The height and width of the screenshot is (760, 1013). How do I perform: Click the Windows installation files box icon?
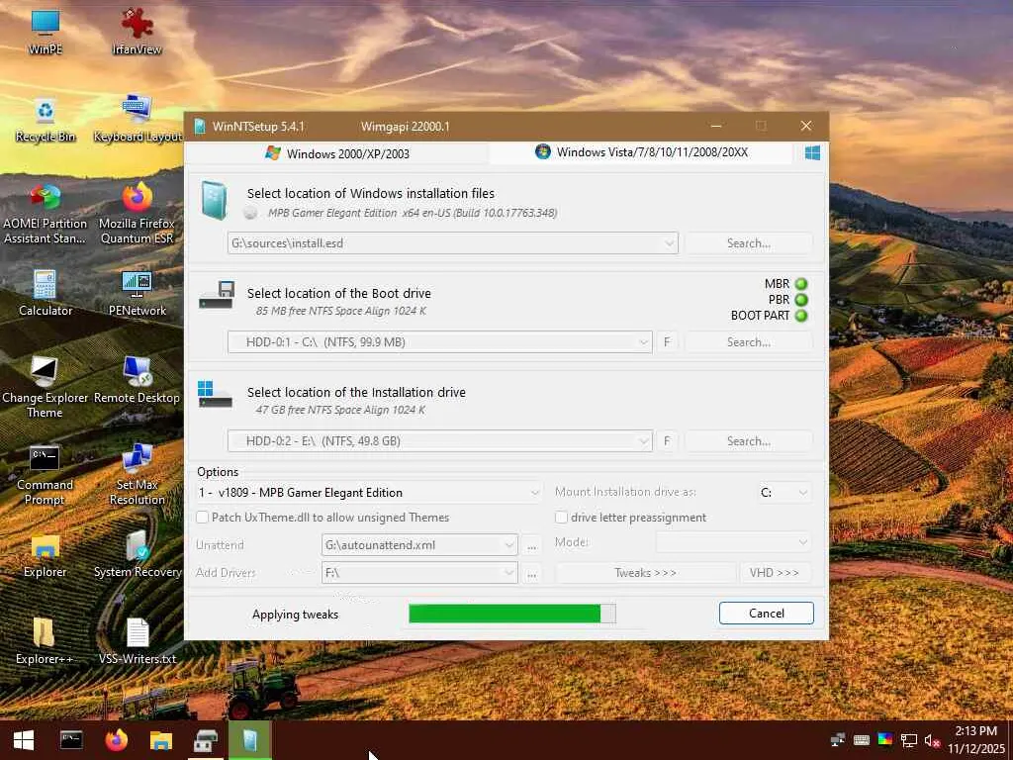(214, 201)
